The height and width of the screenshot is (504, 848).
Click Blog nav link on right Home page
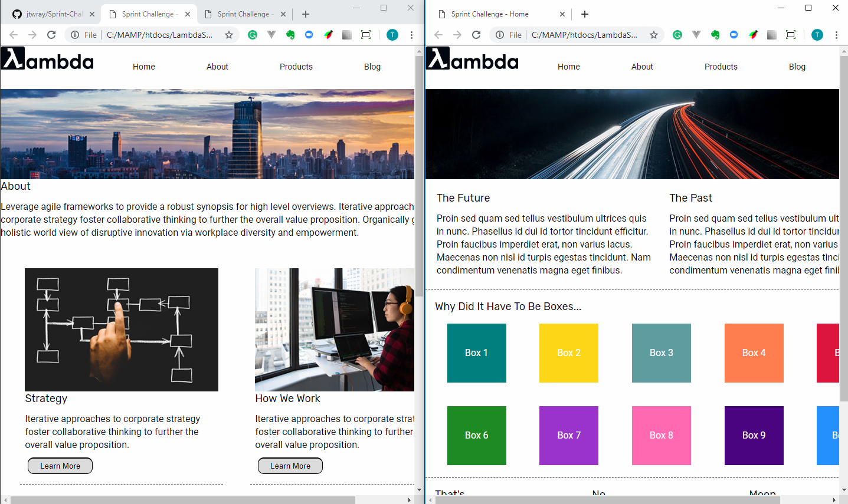[797, 67]
